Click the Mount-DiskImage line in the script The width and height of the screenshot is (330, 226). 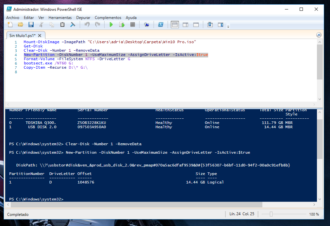[x=110, y=42]
